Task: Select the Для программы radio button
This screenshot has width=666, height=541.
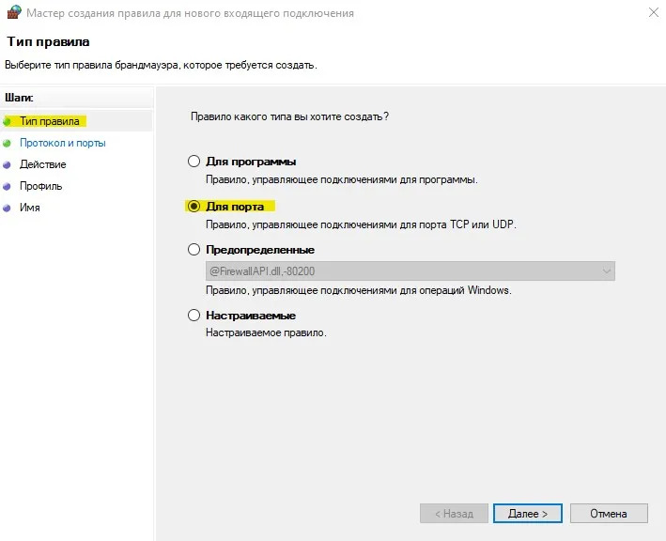Action: click(194, 162)
